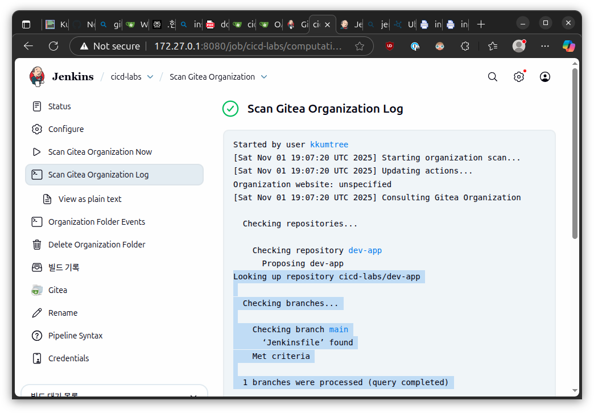594x413 pixels.
Task: Open Manage Jenkins gear icon in header
Action: point(519,77)
